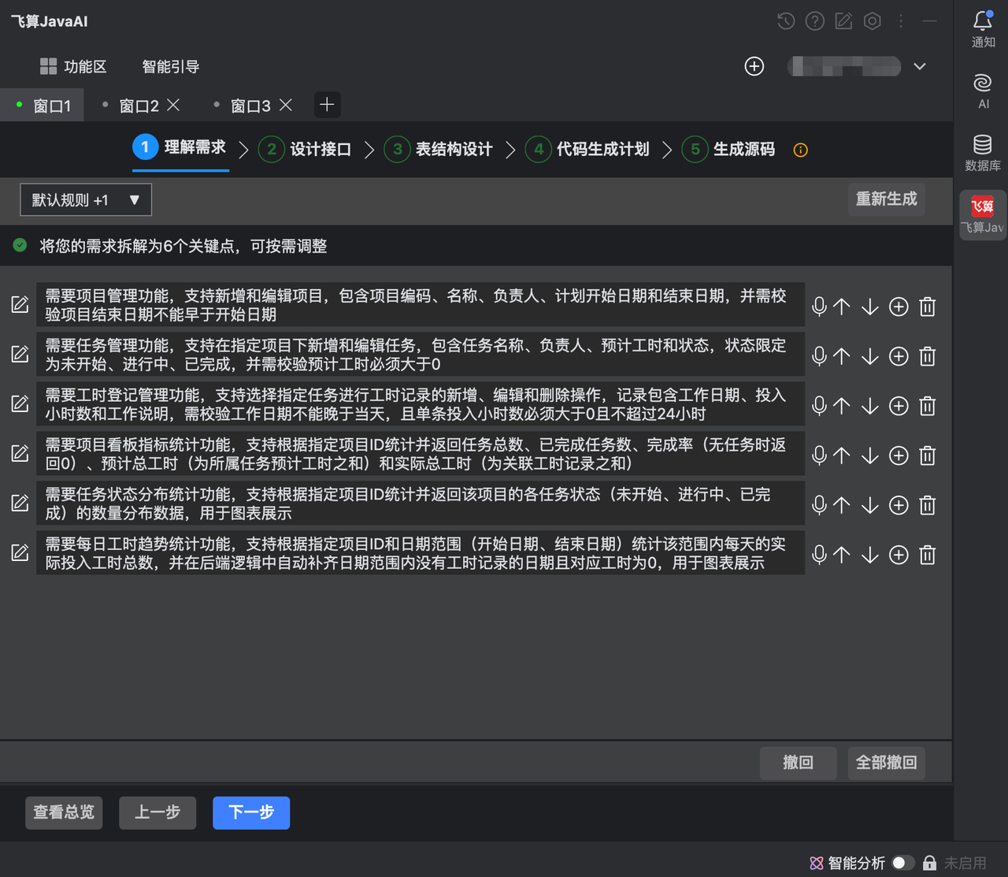Move the 工时登记管理功能 row down
Viewport: 1008px width, 877px height.
[x=869, y=406]
